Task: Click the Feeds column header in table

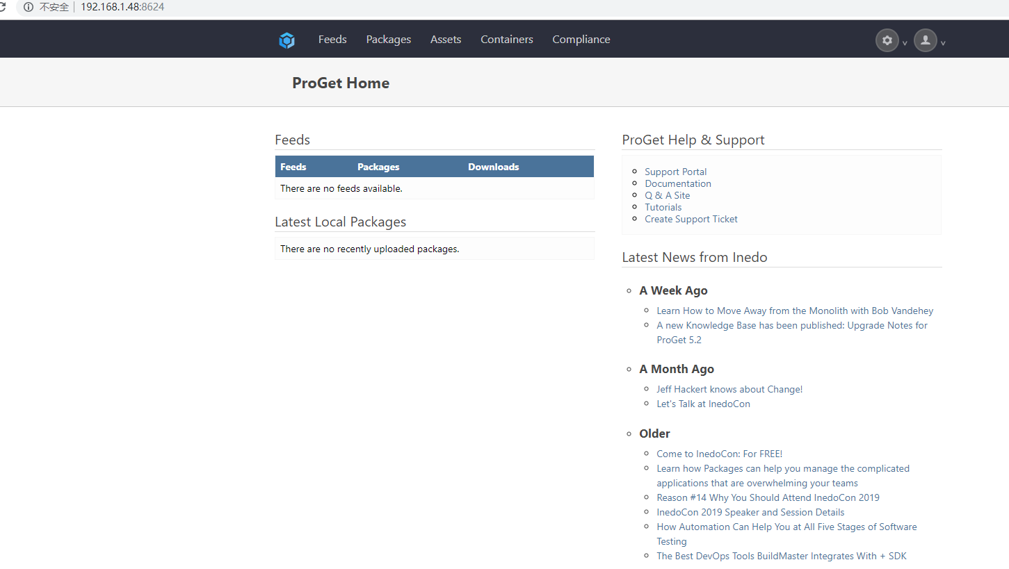Action: click(293, 167)
